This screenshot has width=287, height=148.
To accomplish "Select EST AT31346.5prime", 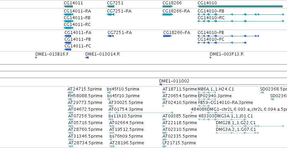I will click(x=70, y=140).
